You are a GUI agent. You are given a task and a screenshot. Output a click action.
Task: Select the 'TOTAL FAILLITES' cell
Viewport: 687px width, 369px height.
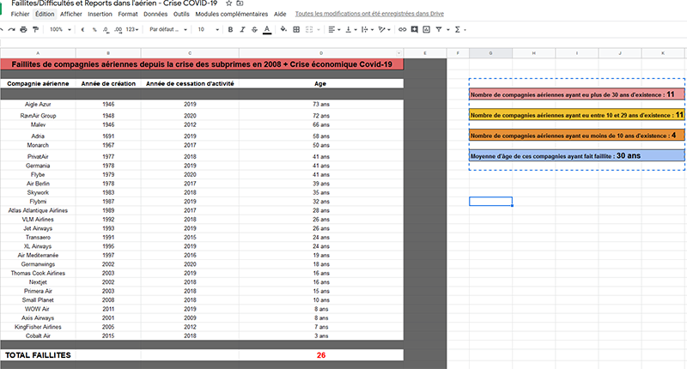[38, 355]
